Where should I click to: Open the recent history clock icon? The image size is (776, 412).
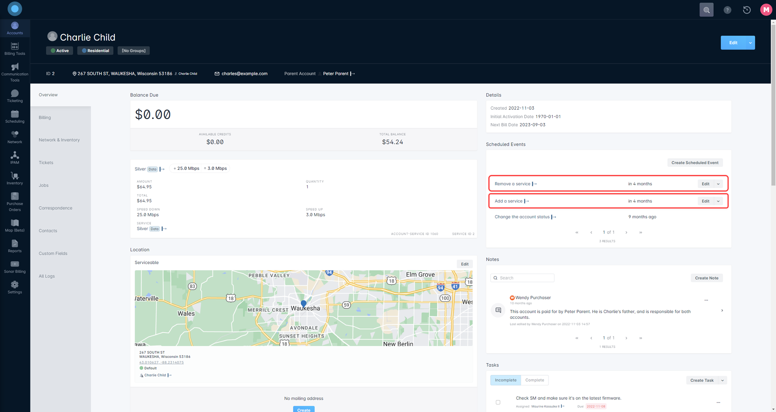[x=747, y=10]
